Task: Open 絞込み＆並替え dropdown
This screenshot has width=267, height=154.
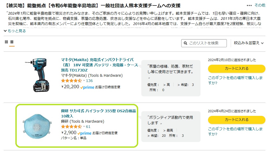Action: (x=248, y=43)
